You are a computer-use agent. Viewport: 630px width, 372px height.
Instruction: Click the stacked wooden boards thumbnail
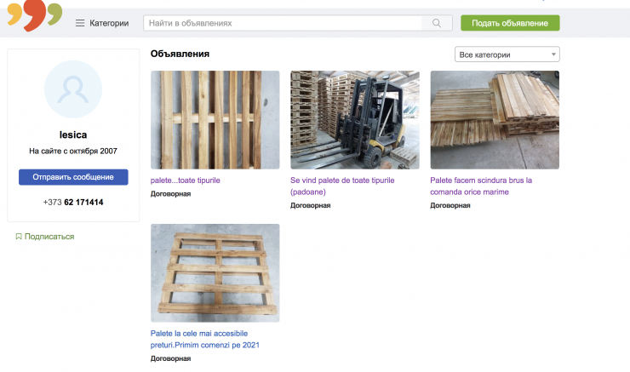coord(495,120)
